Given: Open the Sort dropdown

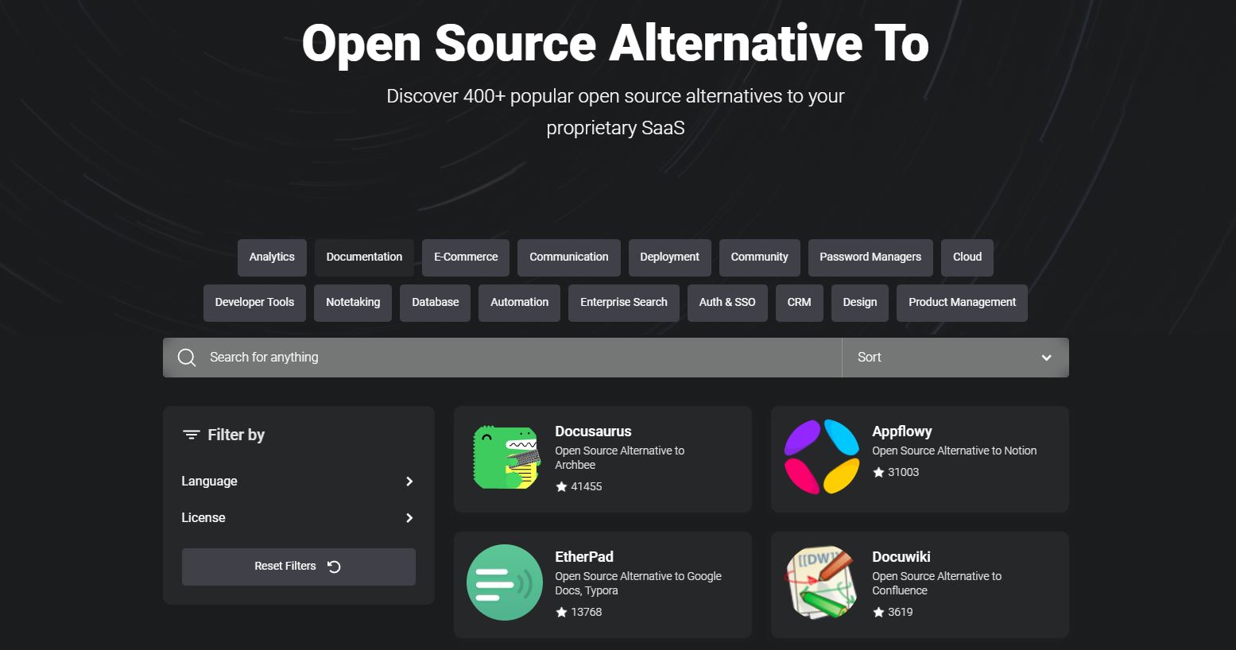Looking at the screenshot, I should (x=955, y=358).
